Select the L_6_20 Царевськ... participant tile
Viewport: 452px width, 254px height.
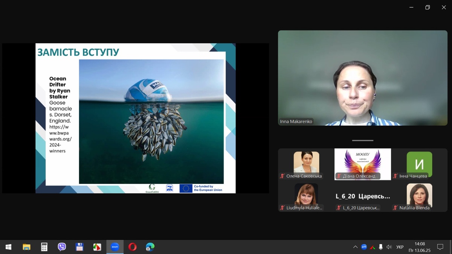click(363, 196)
